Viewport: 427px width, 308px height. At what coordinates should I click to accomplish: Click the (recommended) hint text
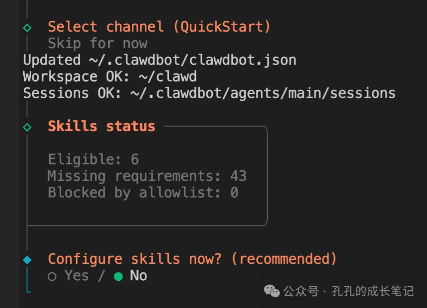point(284,259)
